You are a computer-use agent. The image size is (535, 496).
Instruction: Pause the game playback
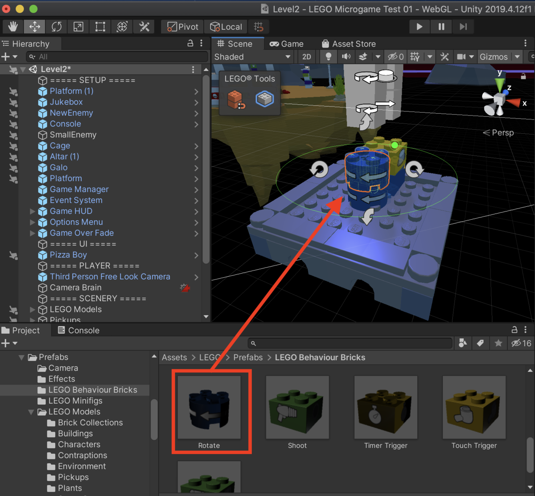[x=441, y=27]
